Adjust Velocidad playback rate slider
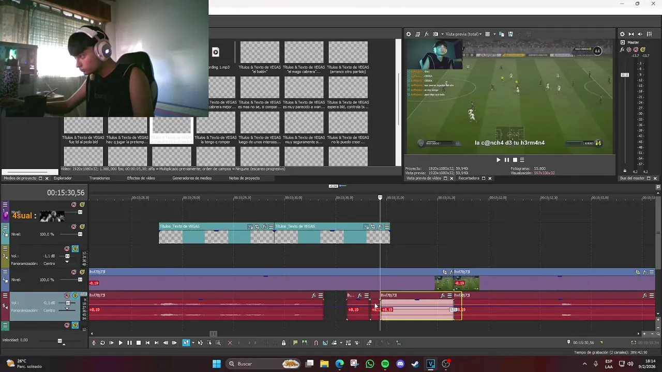662x372 pixels. 59,340
